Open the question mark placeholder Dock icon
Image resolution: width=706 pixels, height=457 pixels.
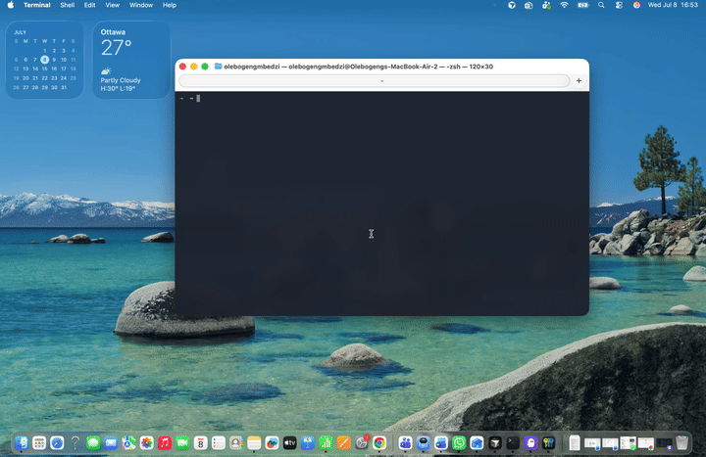tap(76, 443)
